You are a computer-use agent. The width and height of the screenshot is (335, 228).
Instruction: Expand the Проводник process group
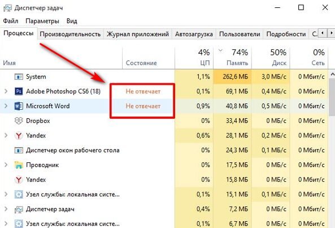pos(6,165)
